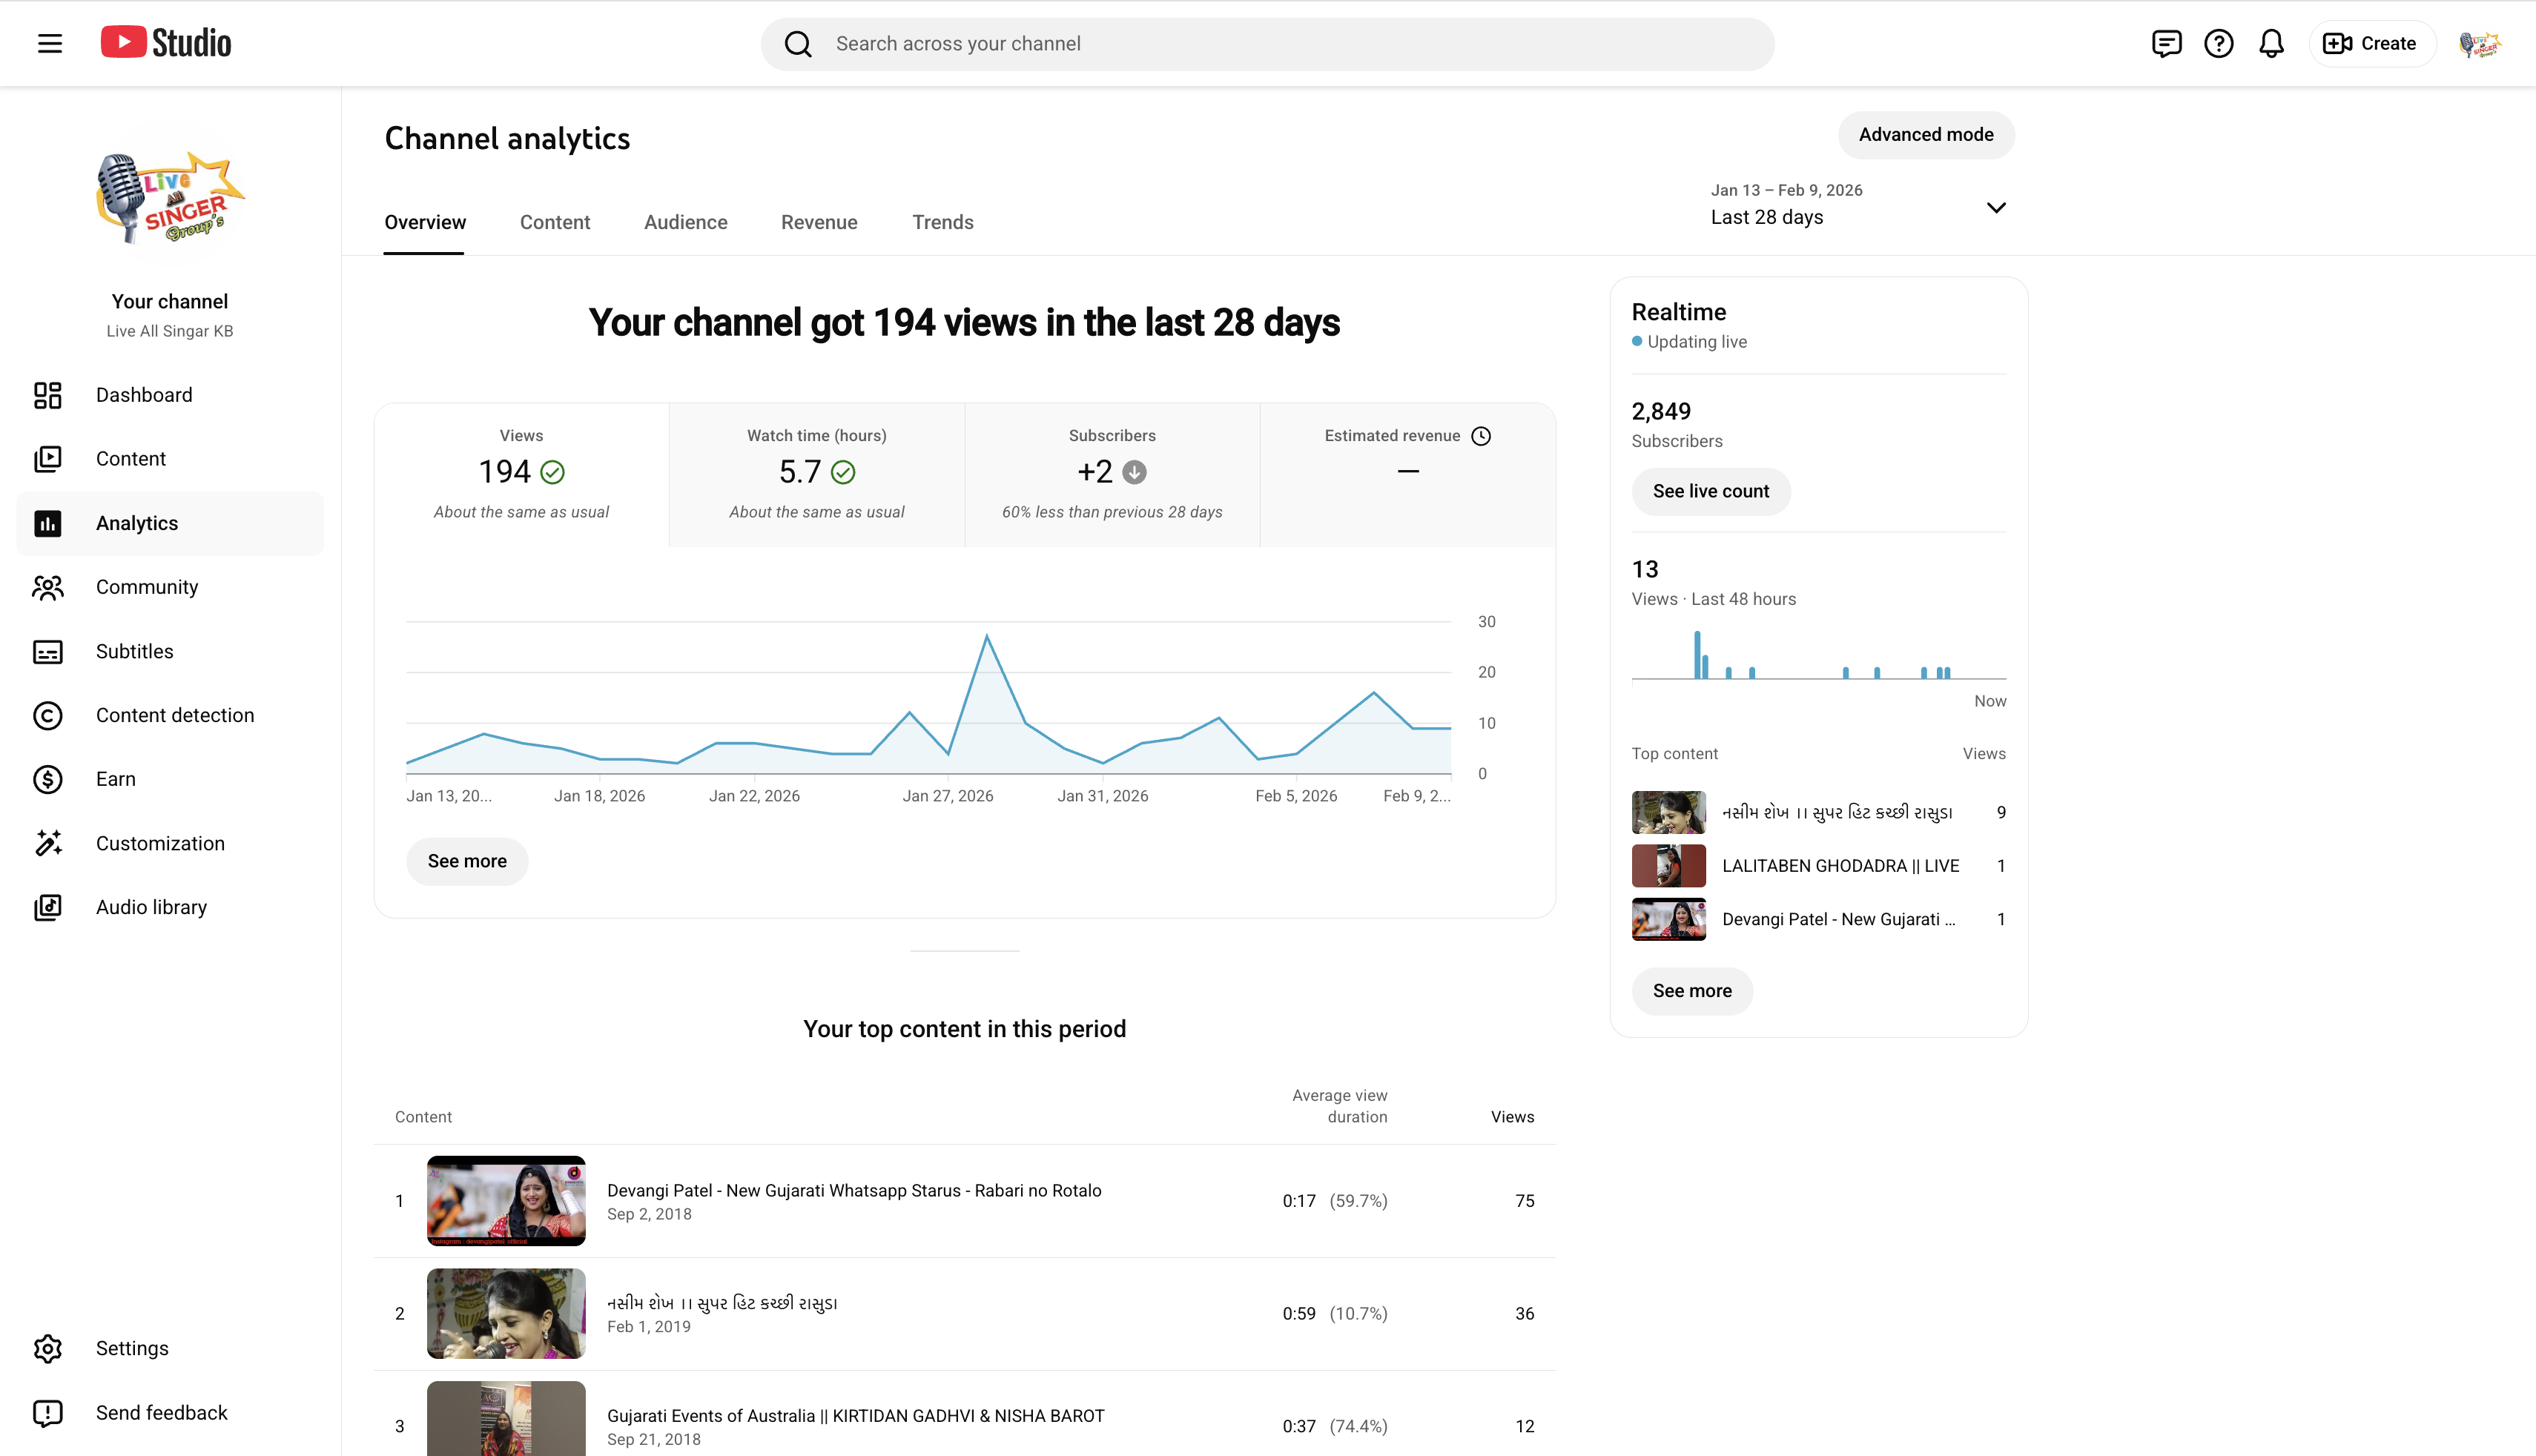Click the Audio library icon
Image resolution: width=2536 pixels, height=1456 pixels.
(48, 907)
